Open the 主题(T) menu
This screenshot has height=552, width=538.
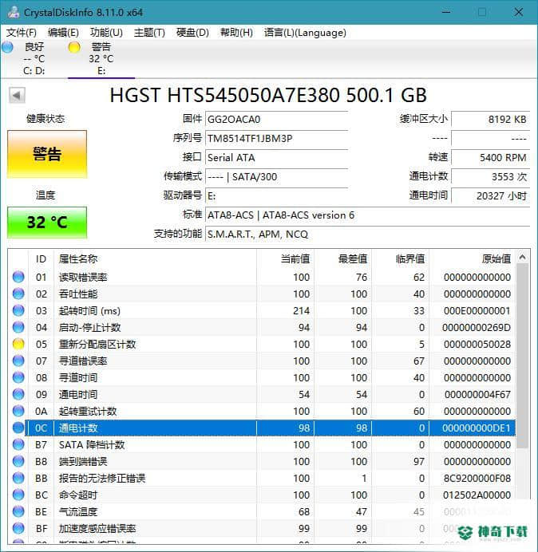coord(149,33)
